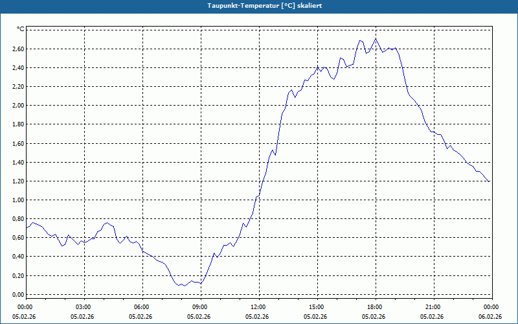Click the "15:00" time axis label
This screenshot has height=324, width=518.
point(317,307)
